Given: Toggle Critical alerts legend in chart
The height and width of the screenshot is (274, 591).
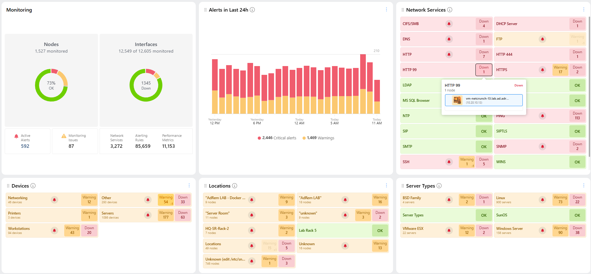Looking at the screenshot, I should pos(277,138).
